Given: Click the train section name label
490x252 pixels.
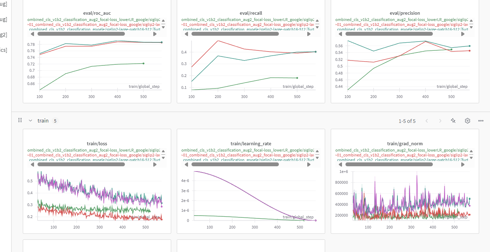Looking at the screenshot, I should (x=43, y=120).
